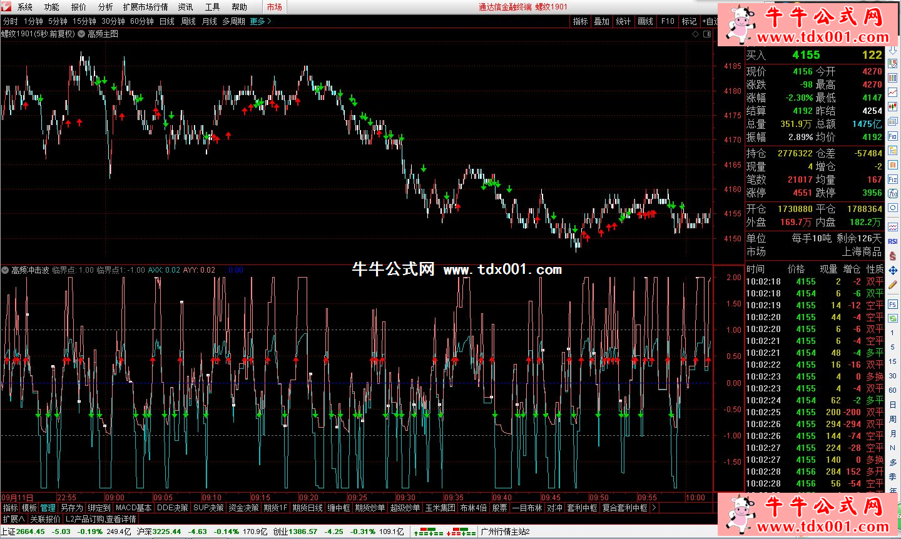Open the 分析 menu
This screenshot has height=539, width=901.
click(x=105, y=7)
